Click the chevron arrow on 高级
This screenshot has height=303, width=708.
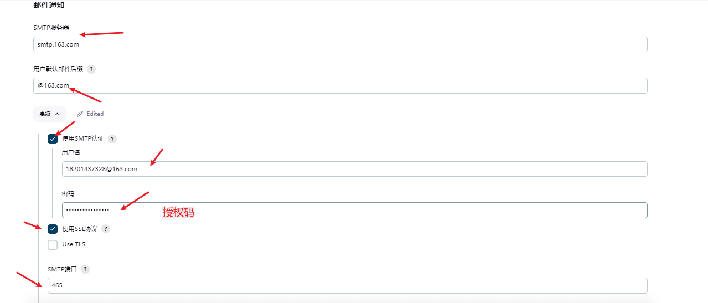click(x=58, y=114)
